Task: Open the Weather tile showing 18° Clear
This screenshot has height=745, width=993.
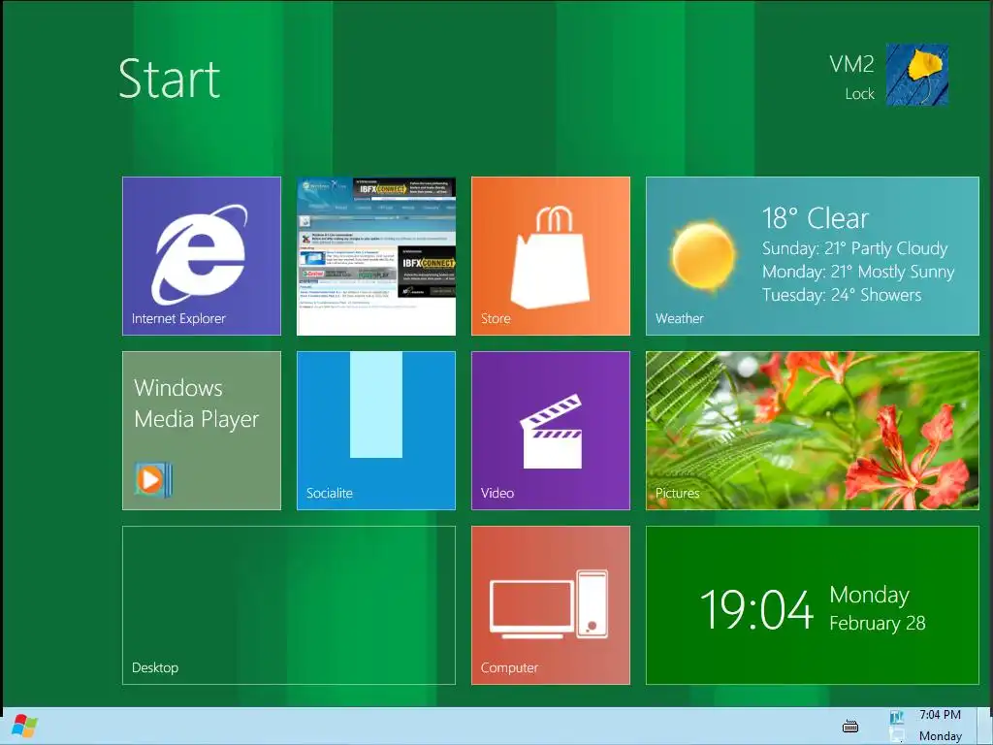Action: tap(813, 256)
